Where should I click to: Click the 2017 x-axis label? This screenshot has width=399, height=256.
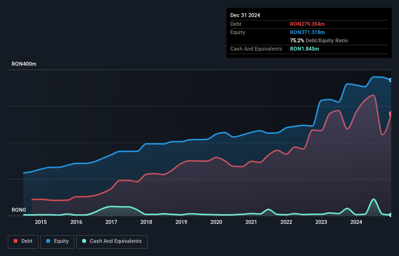pos(111,222)
